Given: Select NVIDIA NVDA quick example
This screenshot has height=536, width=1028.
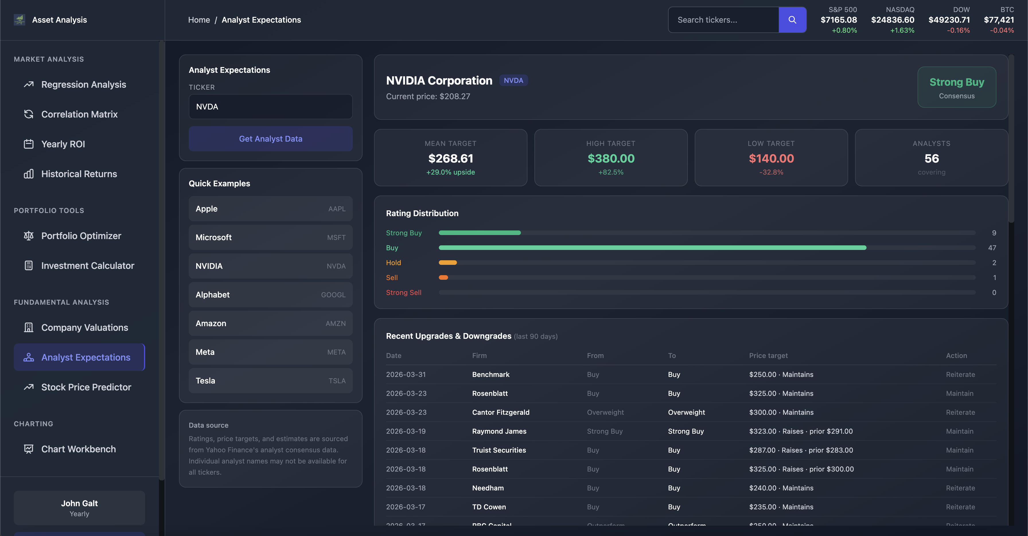Looking at the screenshot, I should click(x=270, y=266).
